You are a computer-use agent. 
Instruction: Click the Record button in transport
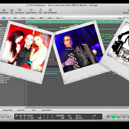pyautogui.click(x=8, y=117)
